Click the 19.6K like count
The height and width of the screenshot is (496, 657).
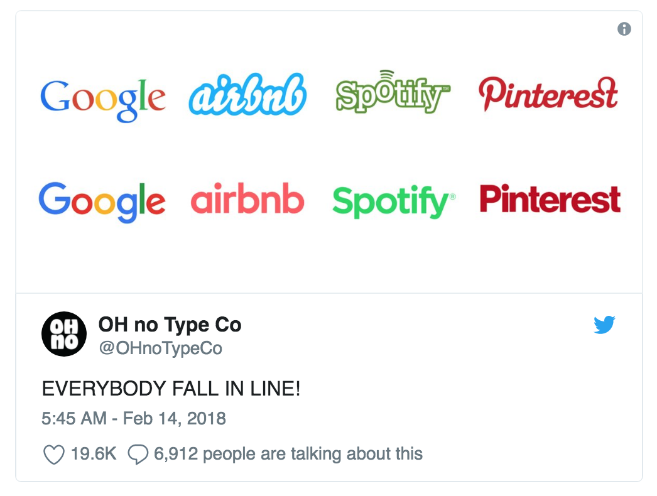[92, 453]
